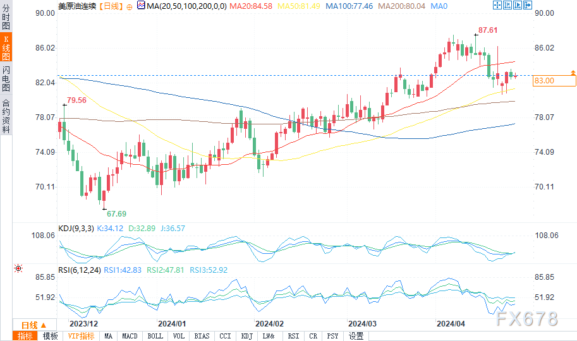Click the KDJ(9,3,3) panel label
Image resolution: width=577 pixels, height=341 pixels.
point(76,229)
